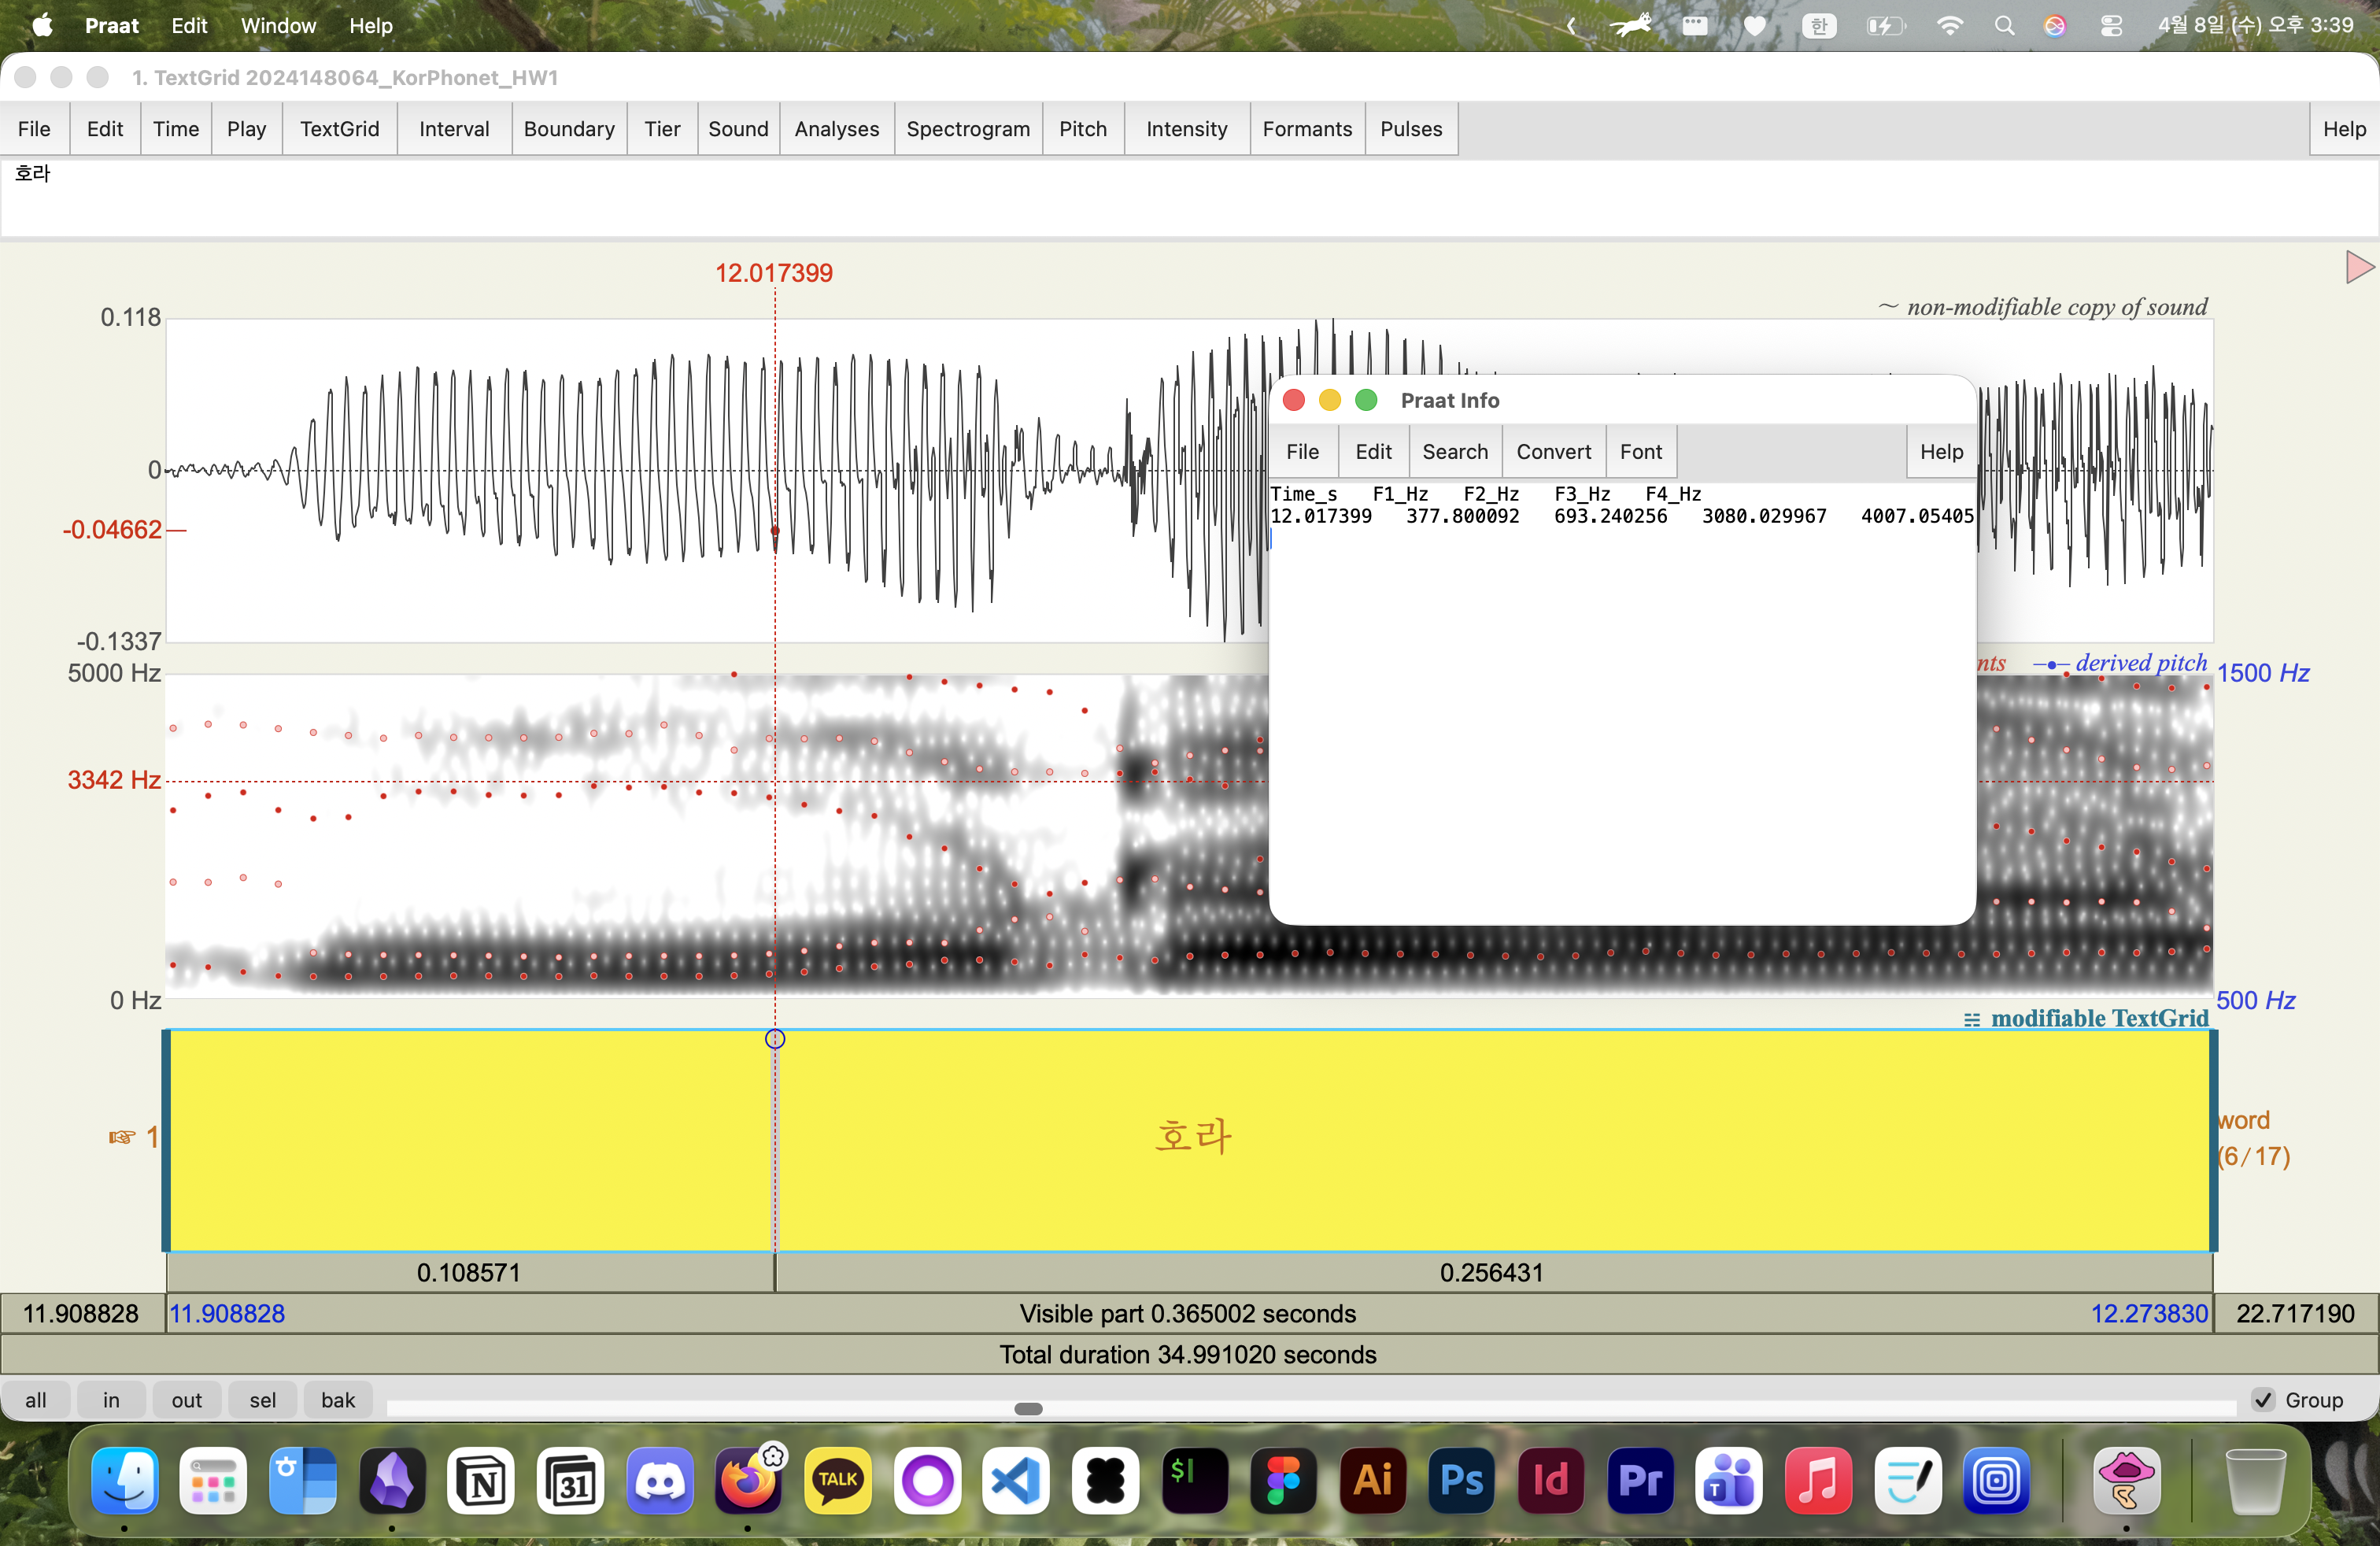This screenshot has width=2380, height=1546.
Task: Toggle Korean input source in menu bar
Action: coord(1819,26)
